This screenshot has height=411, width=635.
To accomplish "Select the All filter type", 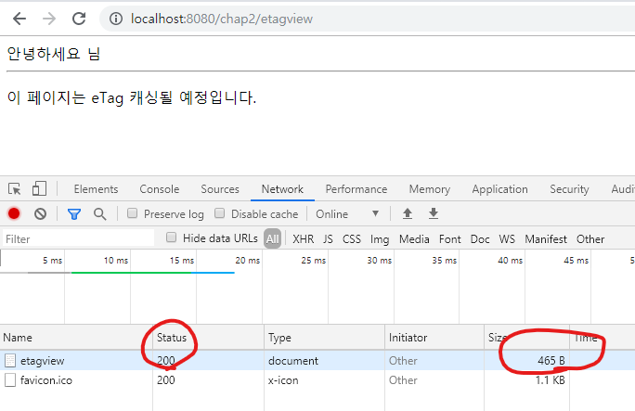I will (x=272, y=238).
